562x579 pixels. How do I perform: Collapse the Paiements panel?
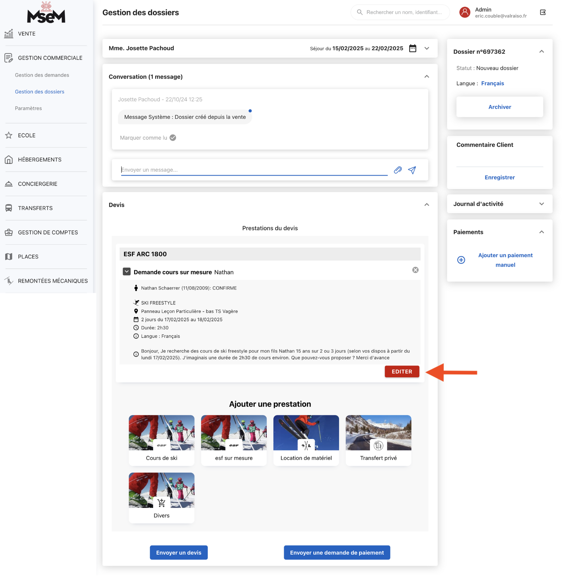pos(542,232)
